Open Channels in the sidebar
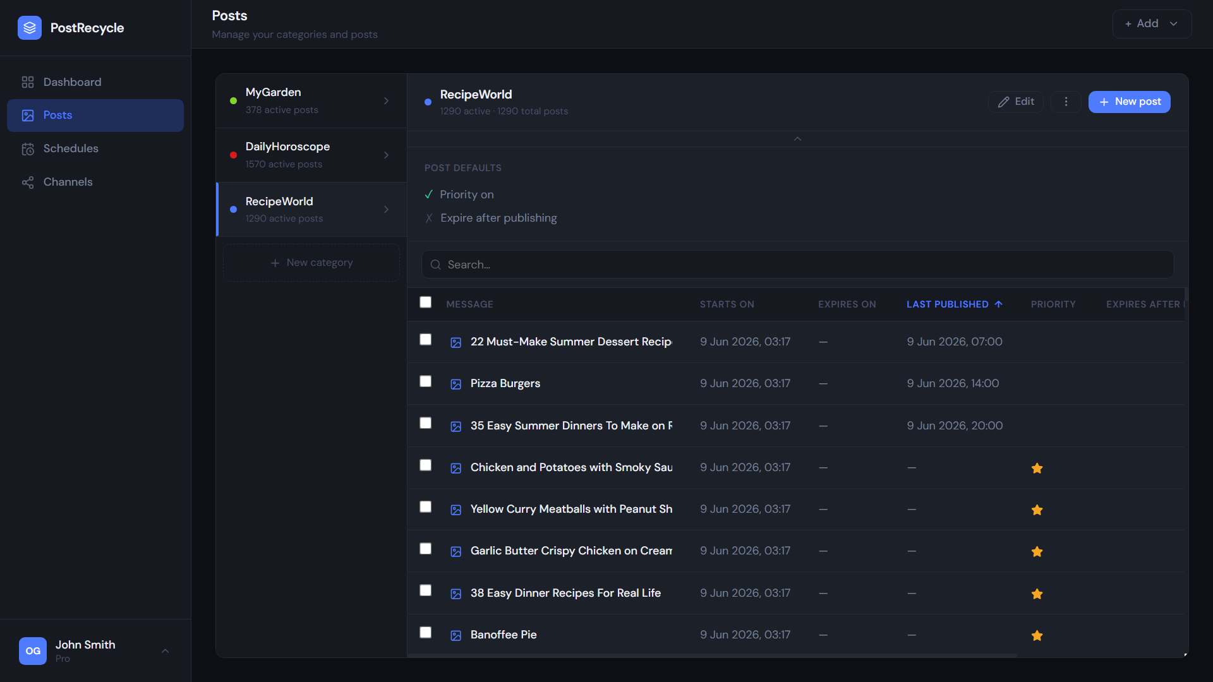 tap(95, 182)
